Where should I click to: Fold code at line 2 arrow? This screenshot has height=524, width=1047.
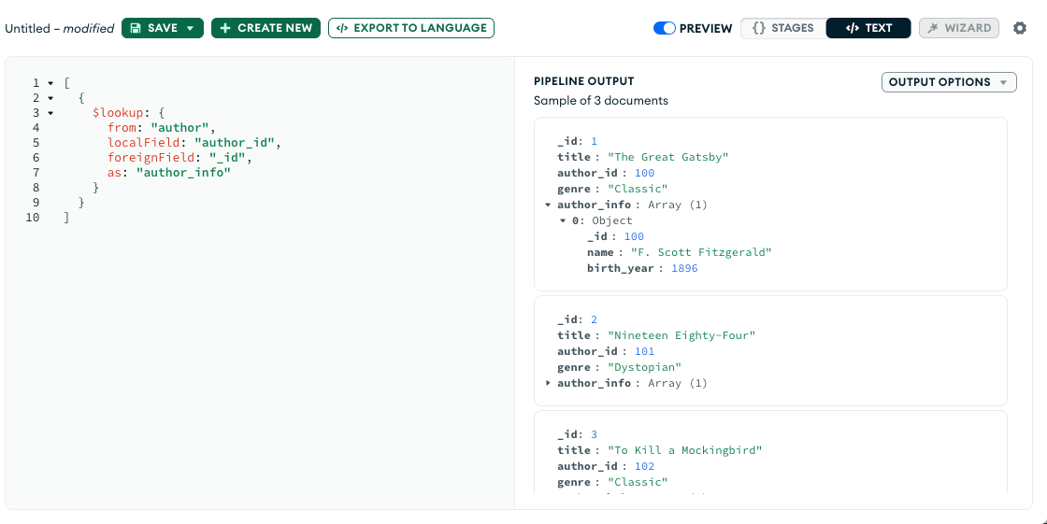click(x=50, y=98)
